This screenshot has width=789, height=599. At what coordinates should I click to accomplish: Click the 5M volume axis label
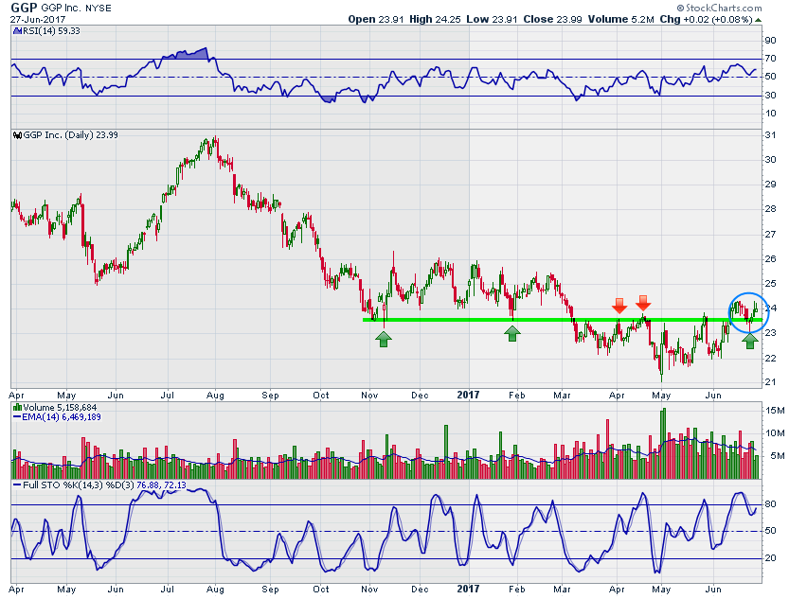(778, 456)
